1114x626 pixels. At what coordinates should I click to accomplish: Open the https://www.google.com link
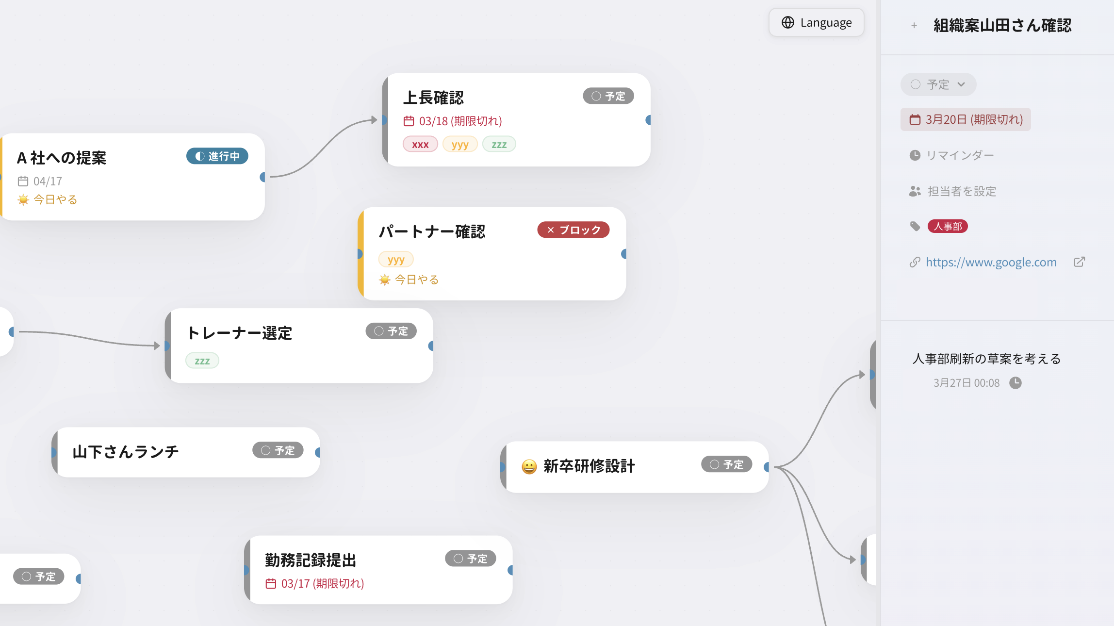(x=991, y=262)
